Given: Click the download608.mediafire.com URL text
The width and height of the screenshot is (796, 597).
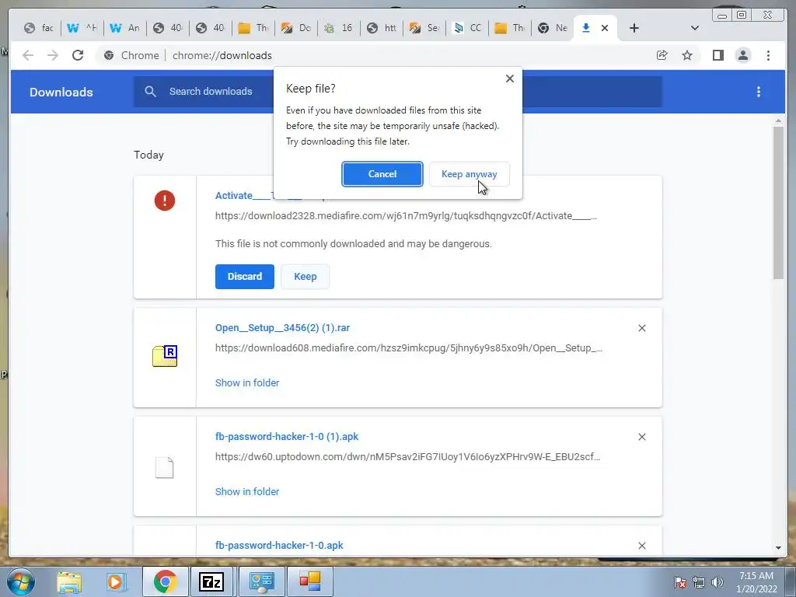Looking at the screenshot, I should (x=409, y=348).
